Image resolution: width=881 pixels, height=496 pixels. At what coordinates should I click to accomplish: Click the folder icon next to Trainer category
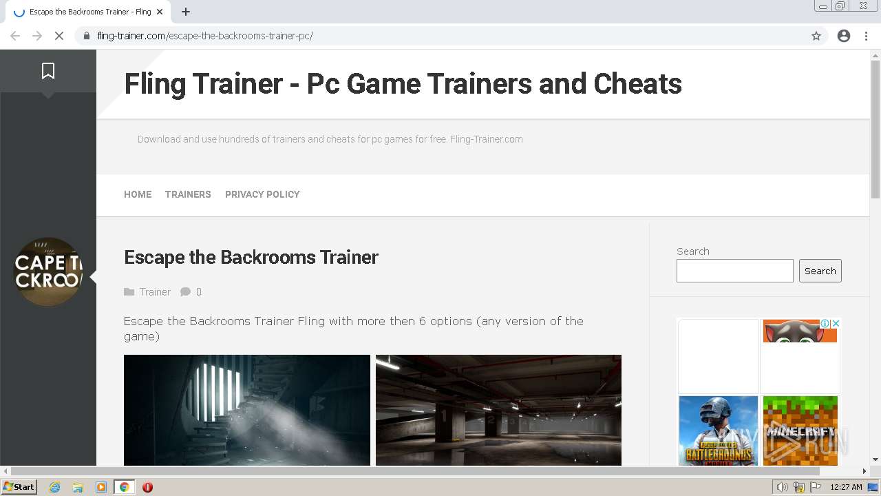point(129,292)
